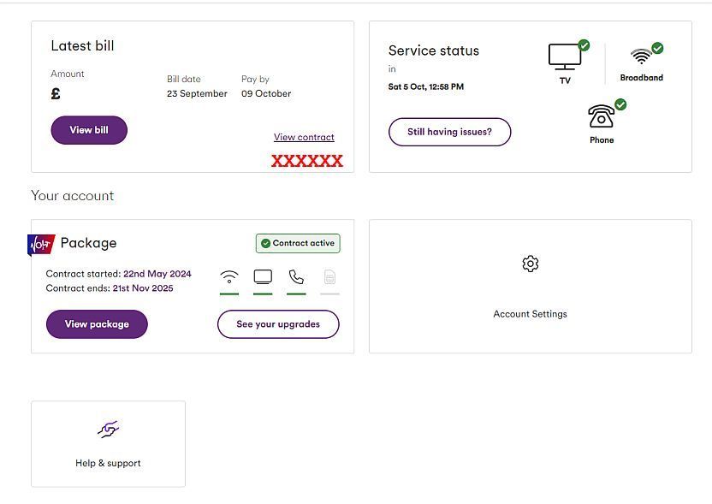Open View package button
Screen dimensions: 712x504
click(97, 324)
